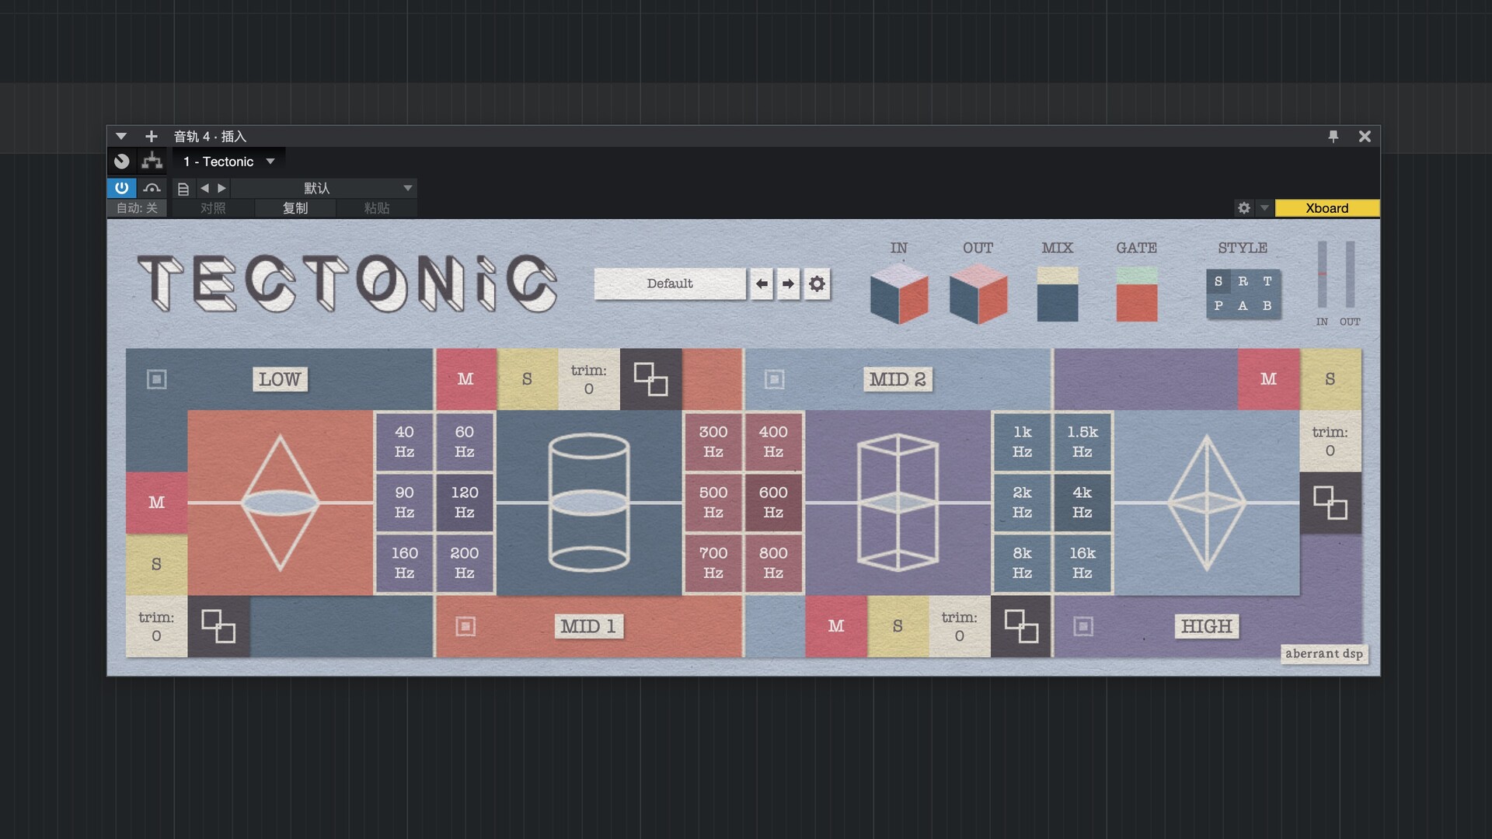Image resolution: width=1492 pixels, height=839 pixels.
Task: Toggle the plugin power bypass button
Action: [x=121, y=188]
